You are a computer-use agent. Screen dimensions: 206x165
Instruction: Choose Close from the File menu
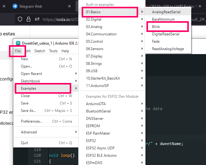pos(46,96)
